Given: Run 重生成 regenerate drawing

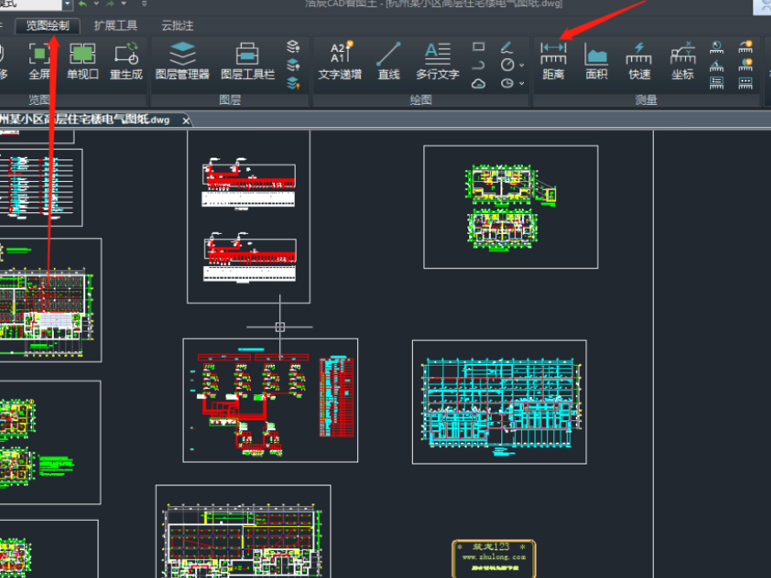Looking at the screenshot, I should [126, 61].
